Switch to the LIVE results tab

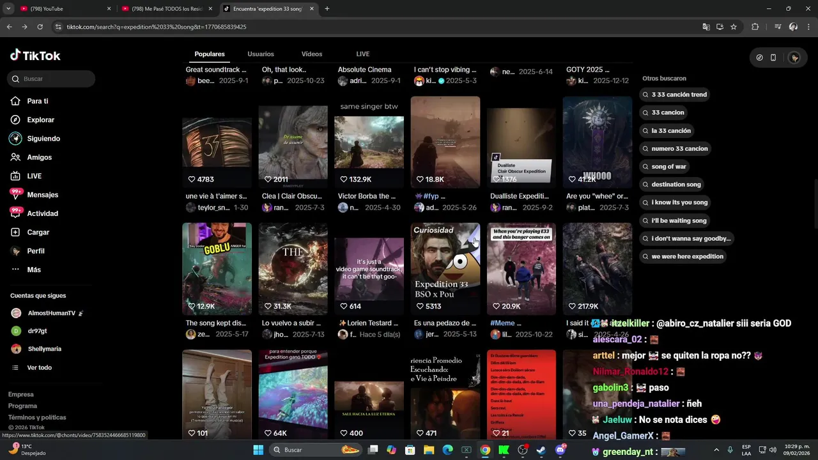tap(363, 54)
